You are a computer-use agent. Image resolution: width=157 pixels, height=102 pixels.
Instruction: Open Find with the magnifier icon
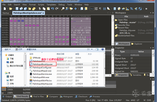[63, 9]
